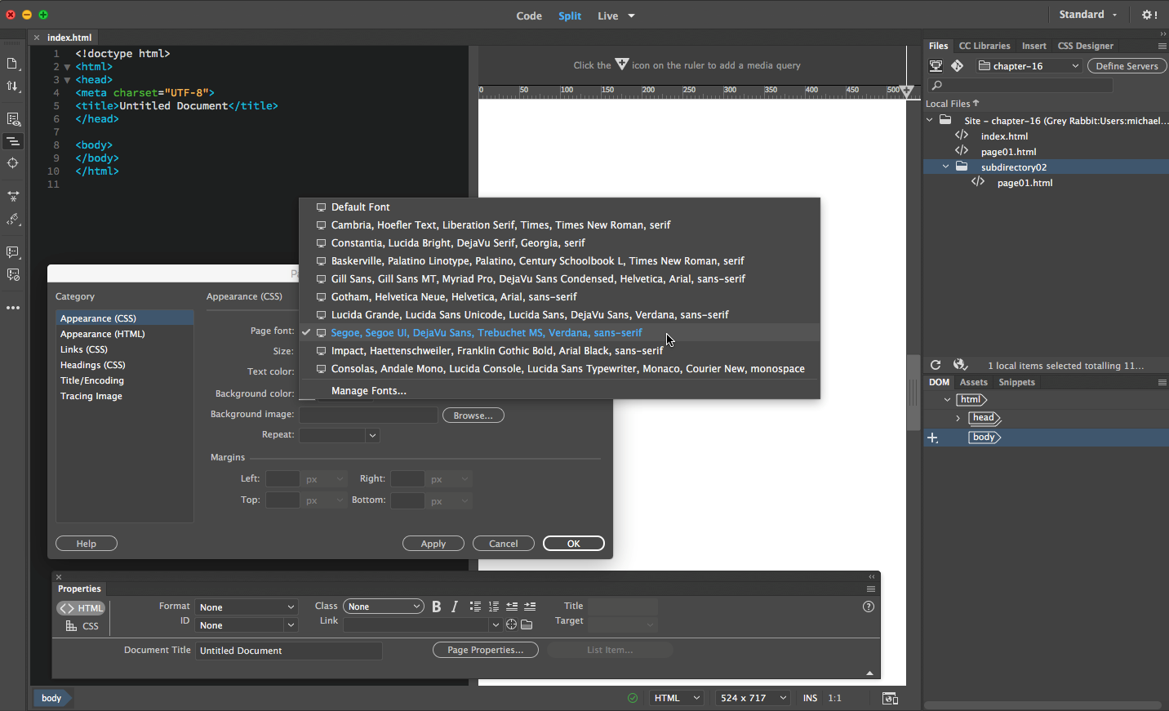Click the Document Title input field
The image size is (1169, 711).
point(288,651)
